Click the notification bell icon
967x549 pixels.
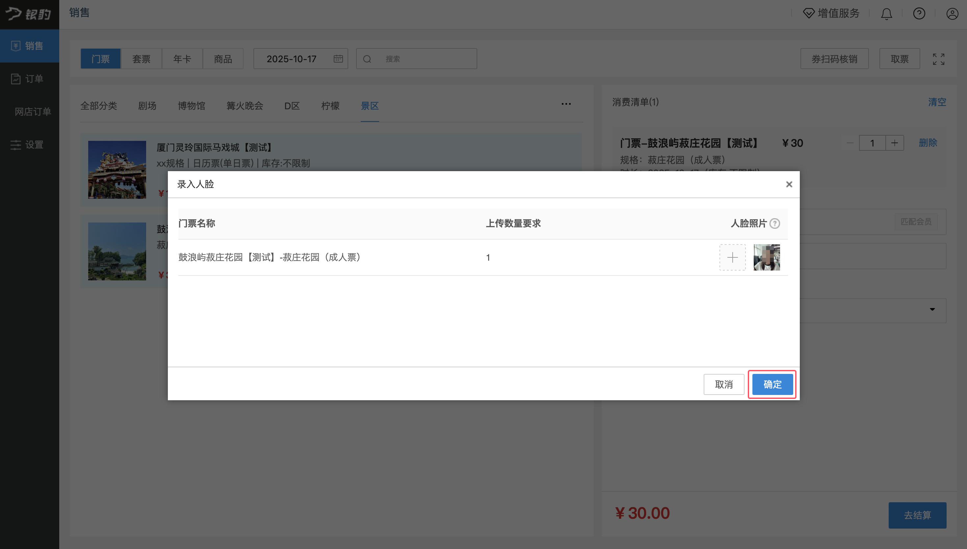886,14
